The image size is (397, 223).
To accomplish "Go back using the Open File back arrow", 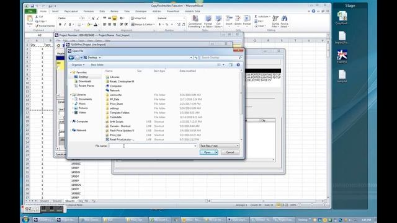I will (x=71, y=58).
